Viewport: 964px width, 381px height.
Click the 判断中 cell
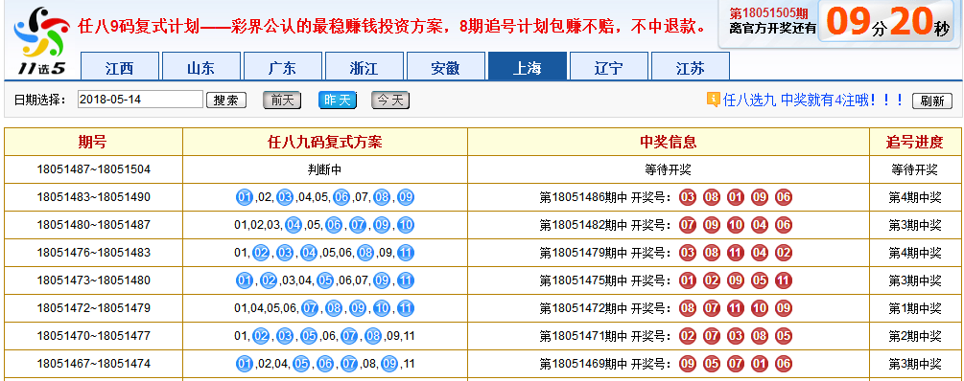(x=324, y=170)
